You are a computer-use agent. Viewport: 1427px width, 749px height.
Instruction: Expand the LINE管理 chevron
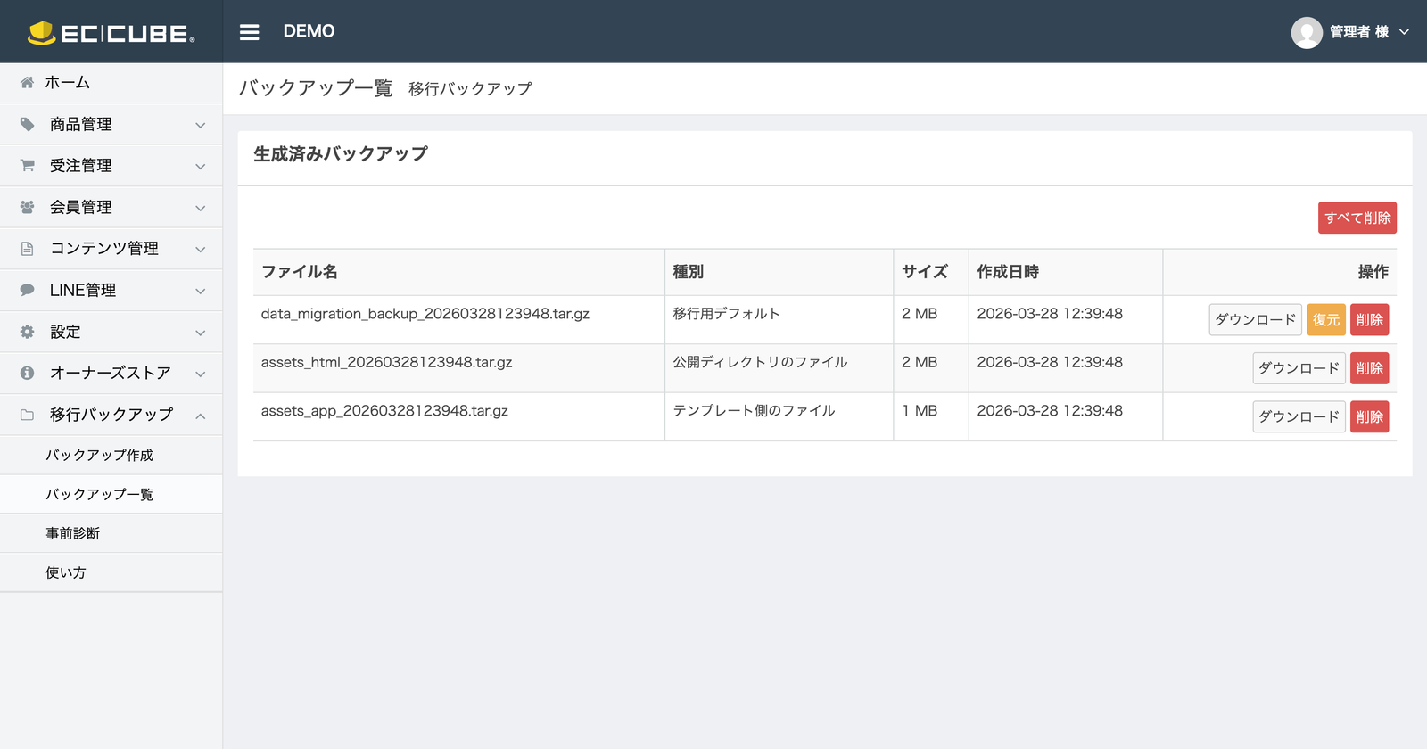point(201,291)
